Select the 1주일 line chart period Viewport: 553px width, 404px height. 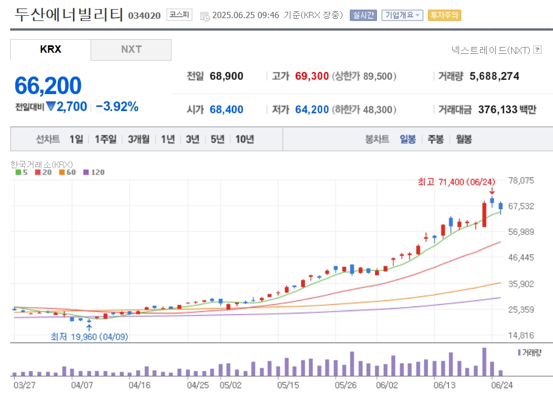tap(105, 139)
